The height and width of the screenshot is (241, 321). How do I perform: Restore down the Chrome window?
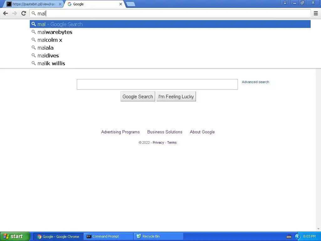click(x=302, y=3)
